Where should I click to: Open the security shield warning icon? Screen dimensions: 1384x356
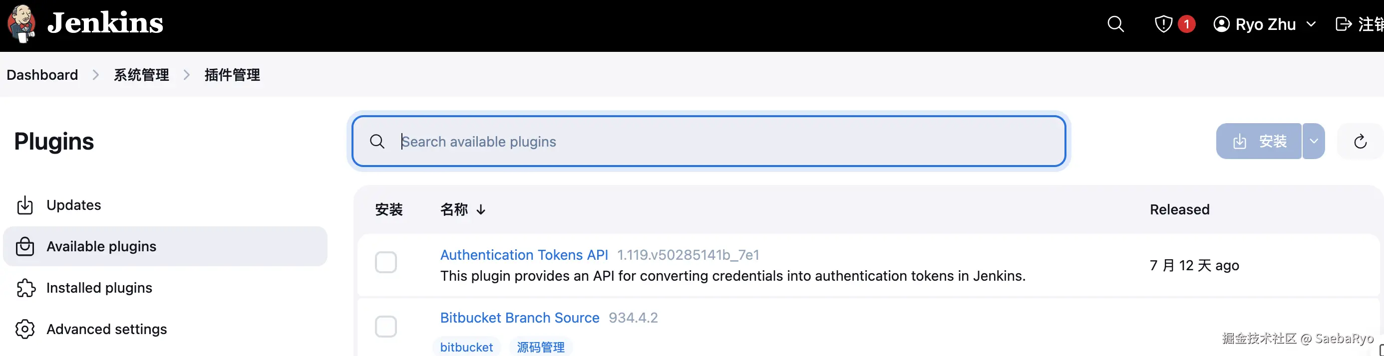(x=1163, y=24)
